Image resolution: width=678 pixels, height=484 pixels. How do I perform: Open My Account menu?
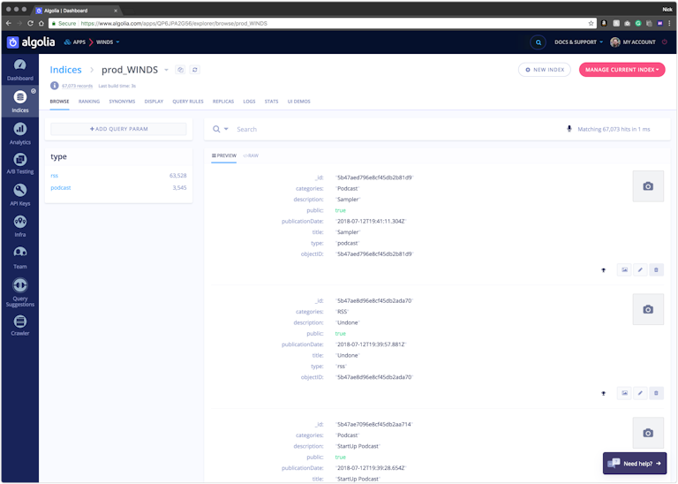(633, 42)
